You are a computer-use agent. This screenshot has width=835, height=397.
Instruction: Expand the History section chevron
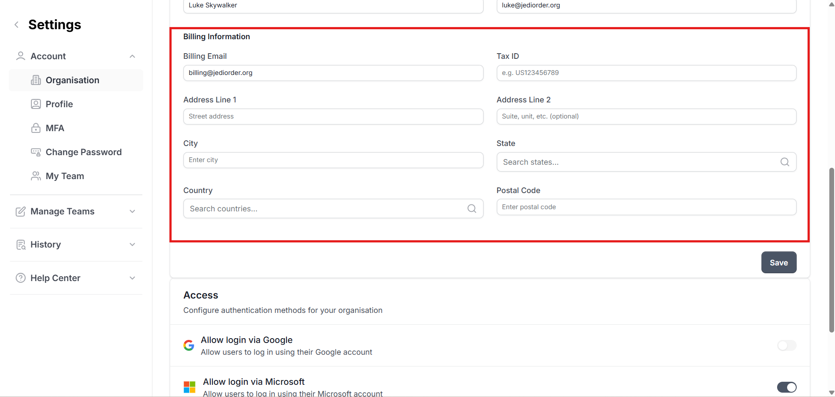pyautogui.click(x=132, y=244)
